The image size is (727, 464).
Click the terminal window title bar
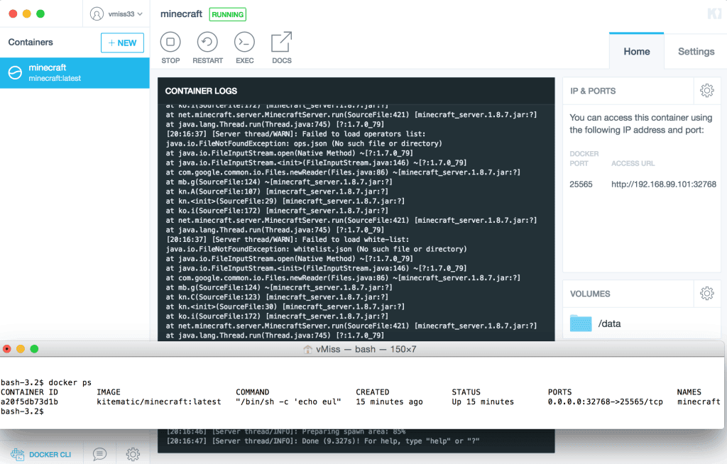click(361, 349)
